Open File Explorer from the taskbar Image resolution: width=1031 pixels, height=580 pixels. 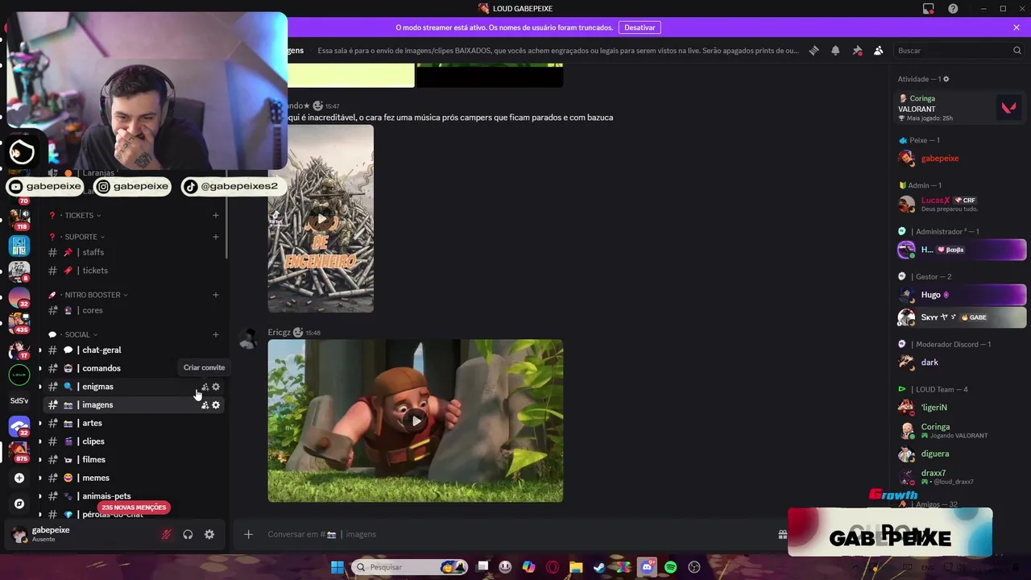pos(576,567)
